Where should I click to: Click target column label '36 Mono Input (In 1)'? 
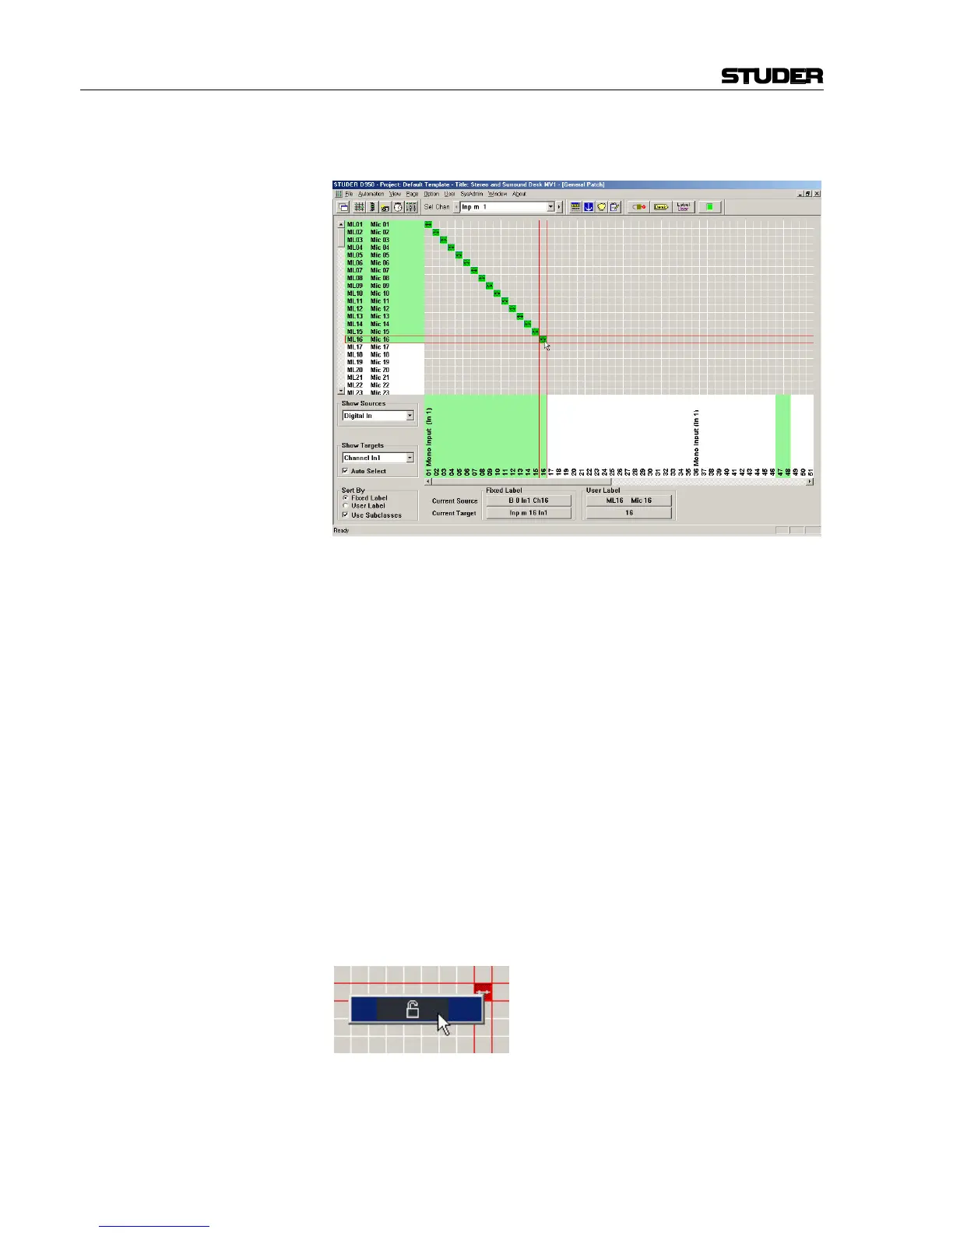(x=696, y=441)
